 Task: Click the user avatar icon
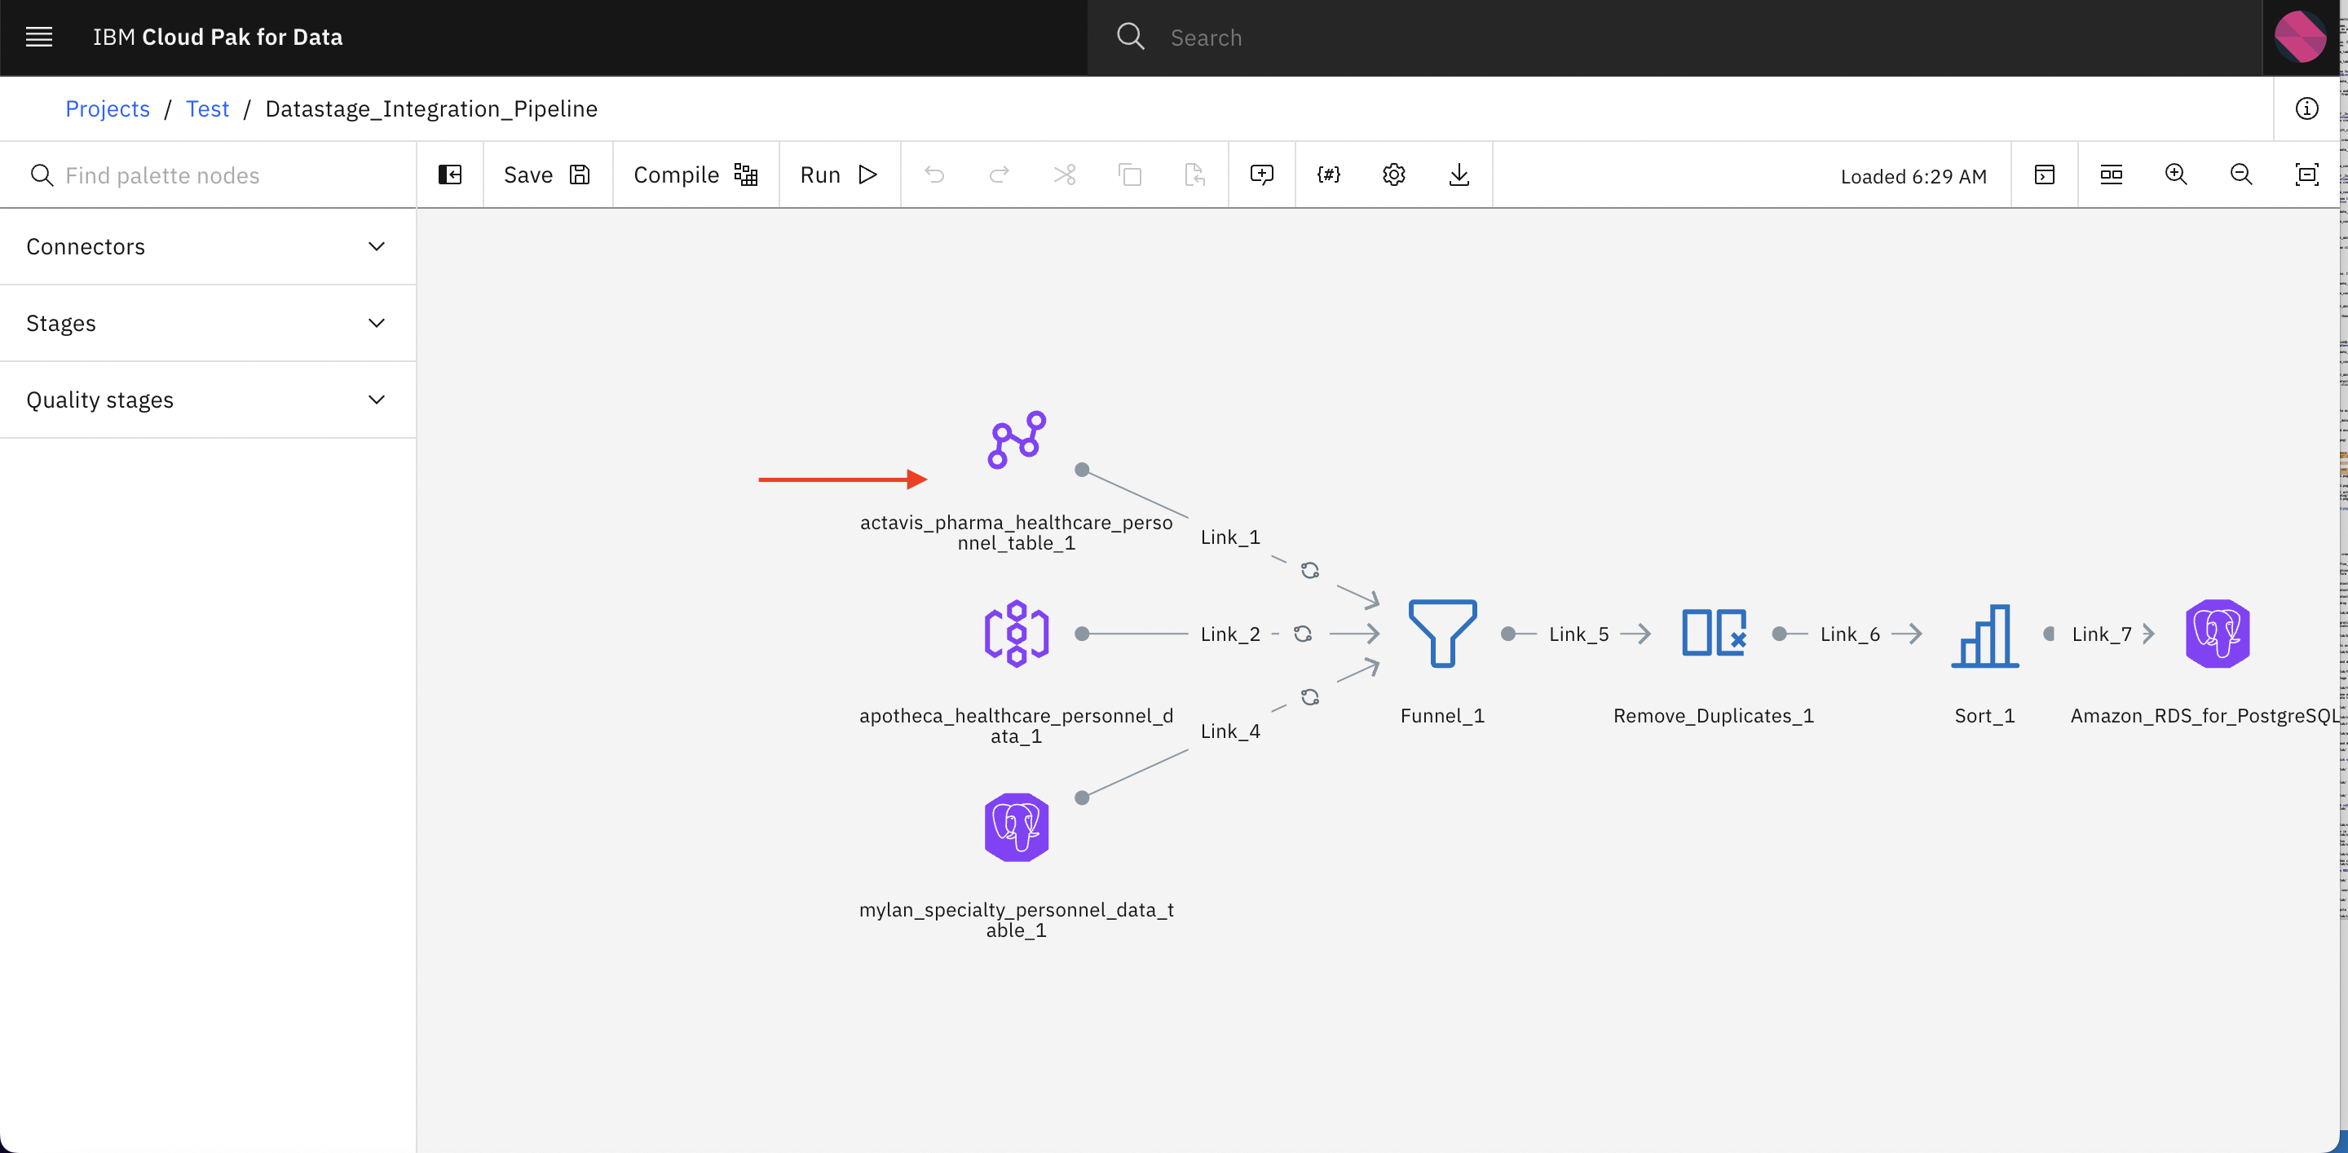click(2300, 38)
